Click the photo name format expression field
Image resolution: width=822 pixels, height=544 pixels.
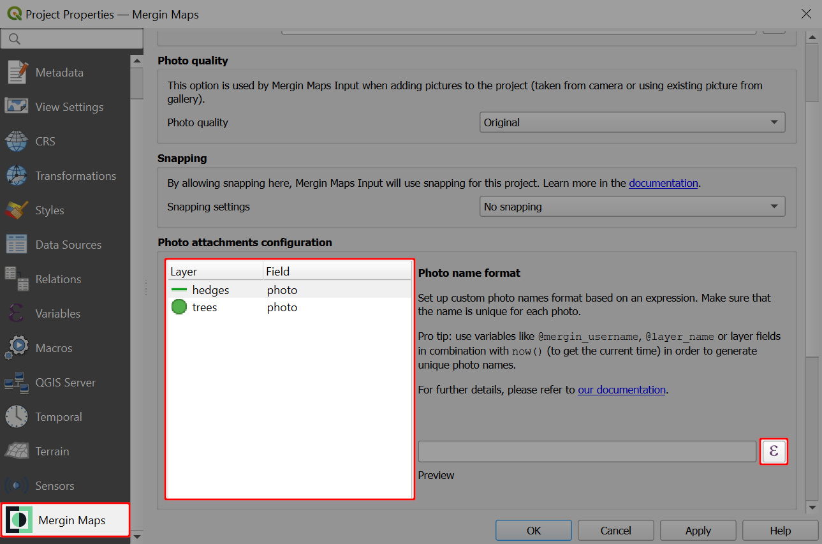(587, 452)
